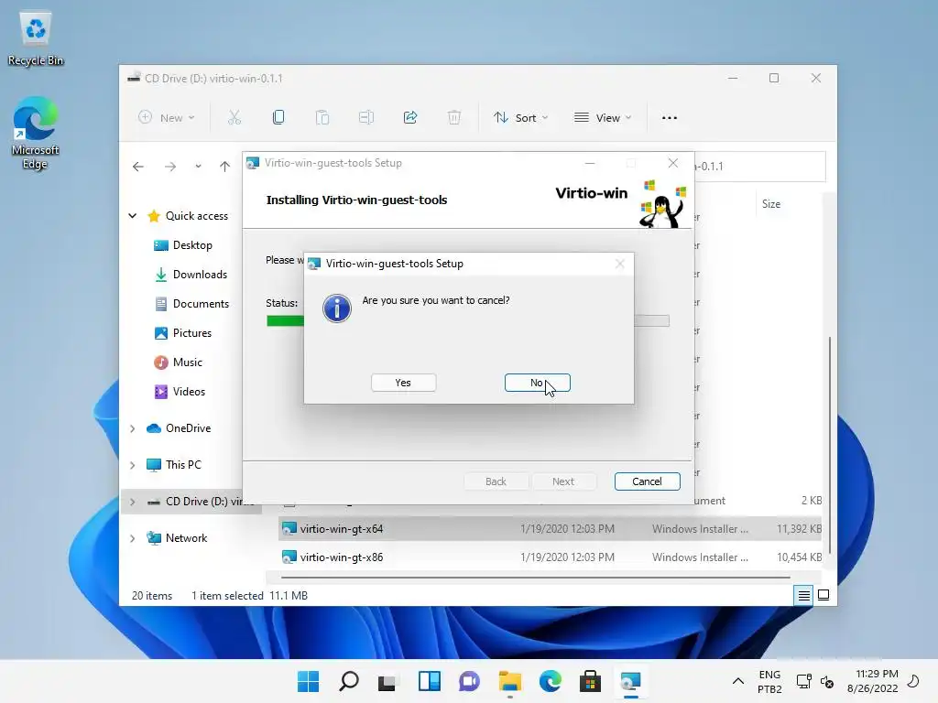
Task: Open the clock showing 11:29 PM
Action: (873, 681)
